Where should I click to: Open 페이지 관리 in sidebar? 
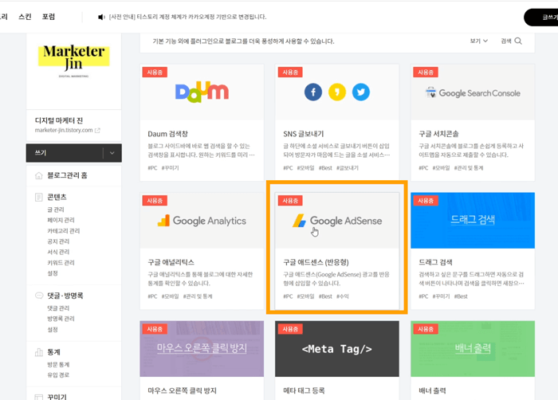tap(61, 220)
